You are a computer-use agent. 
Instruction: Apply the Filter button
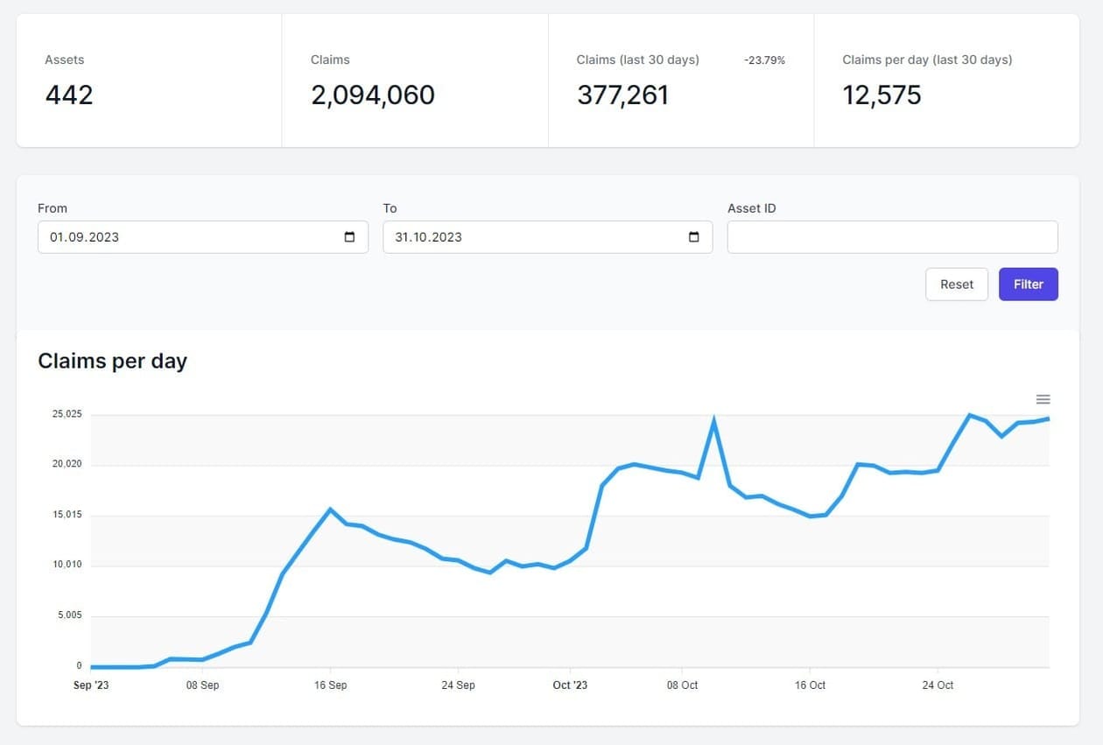(1028, 284)
